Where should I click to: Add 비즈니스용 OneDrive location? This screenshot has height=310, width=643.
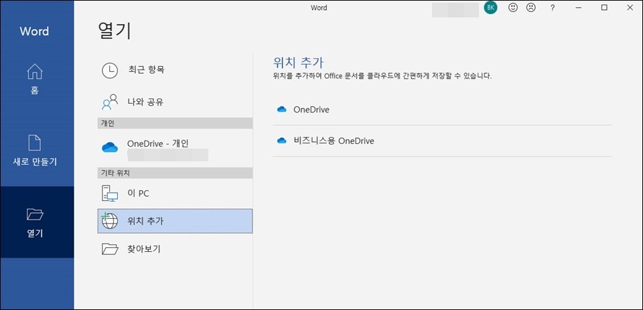[x=442, y=141]
